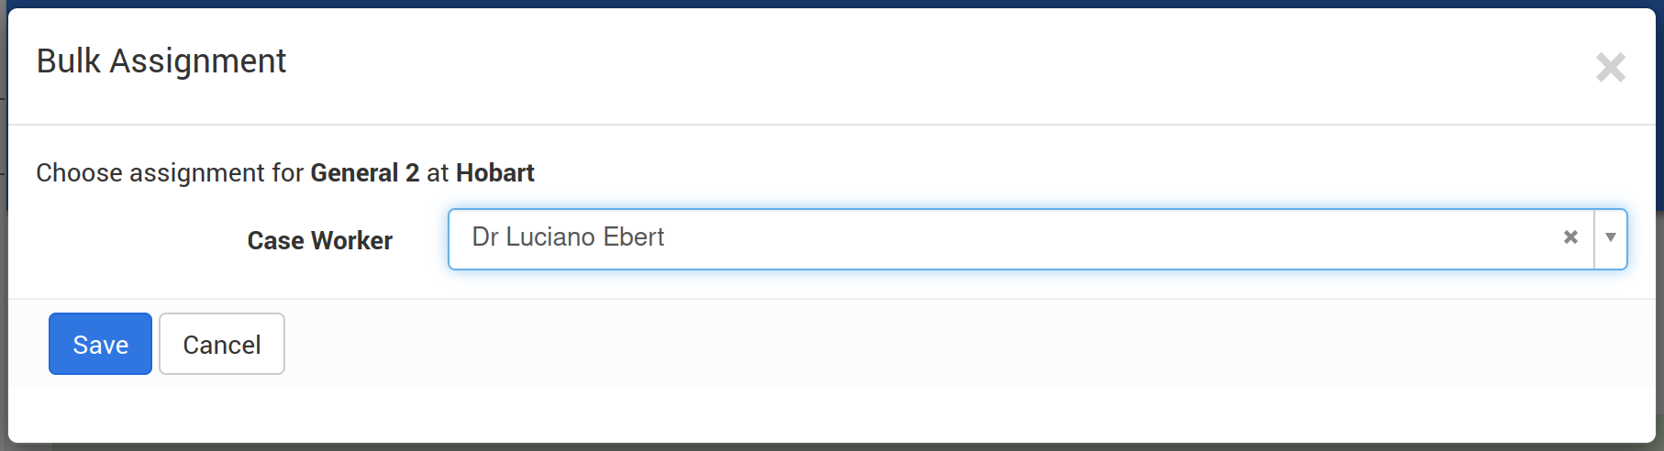Dismiss modal using top-right X icon
The image size is (1664, 451).
coord(1610,67)
